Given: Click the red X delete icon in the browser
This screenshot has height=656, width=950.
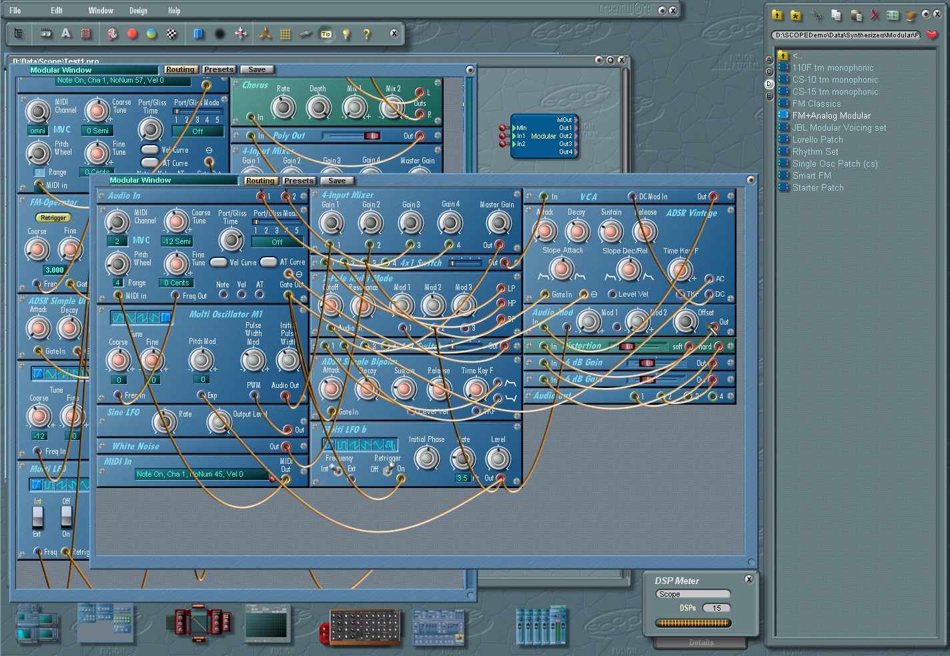Looking at the screenshot, I should click(875, 15).
